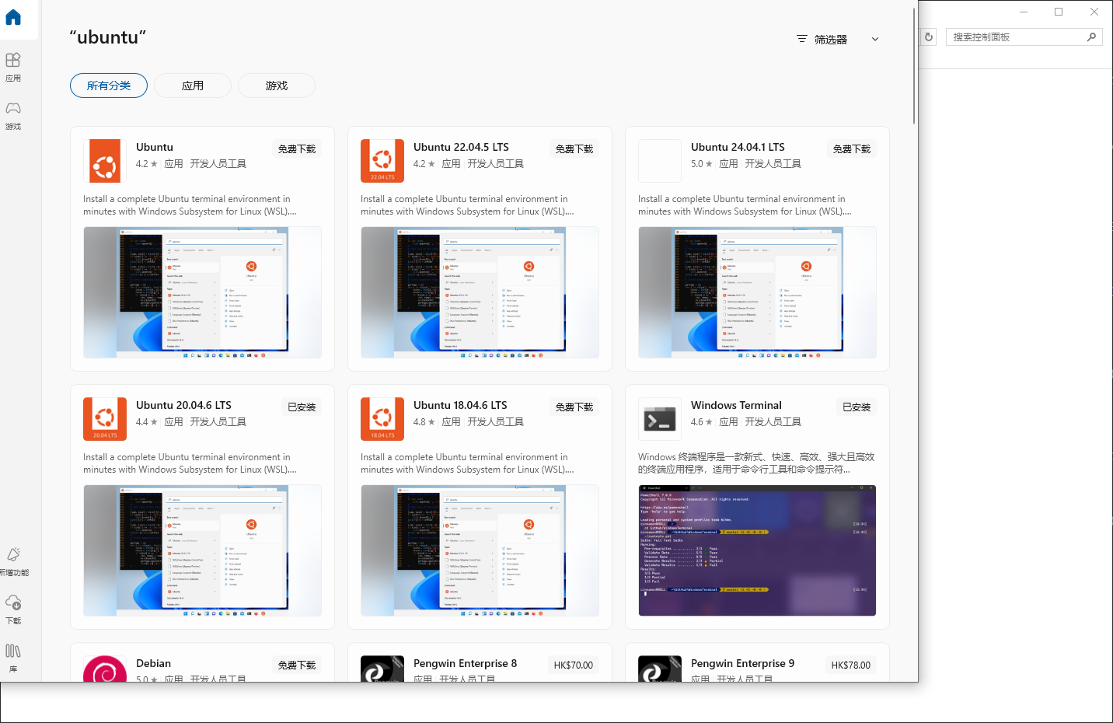Click the Pengwin Enterprise 9 title
The width and height of the screenshot is (1113, 723).
point(742,663)
